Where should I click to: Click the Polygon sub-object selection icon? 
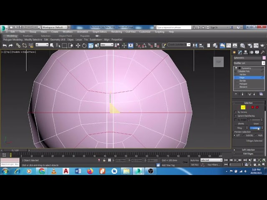252,107
